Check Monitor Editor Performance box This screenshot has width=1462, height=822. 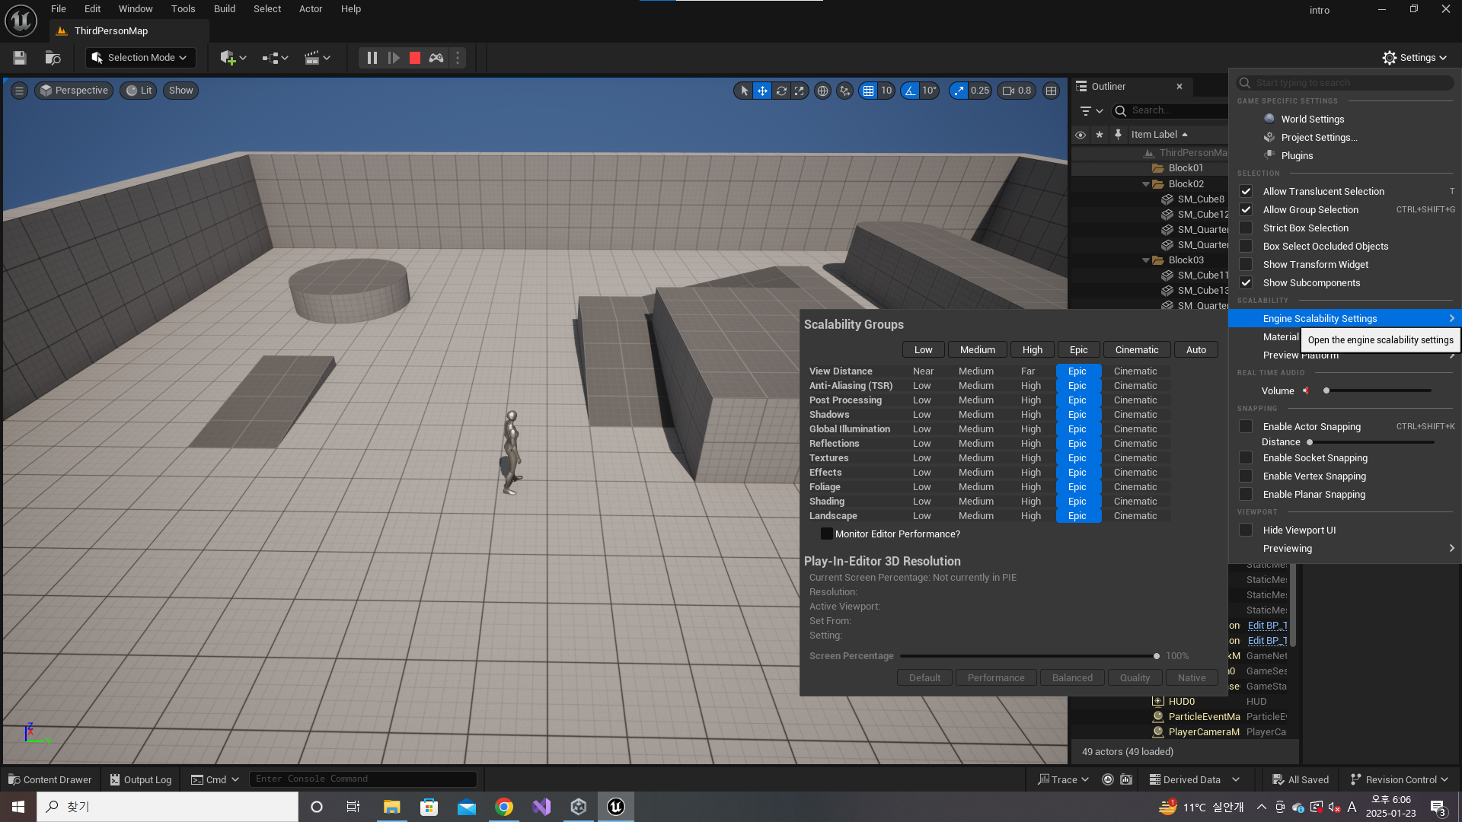[x=826, y=534]
